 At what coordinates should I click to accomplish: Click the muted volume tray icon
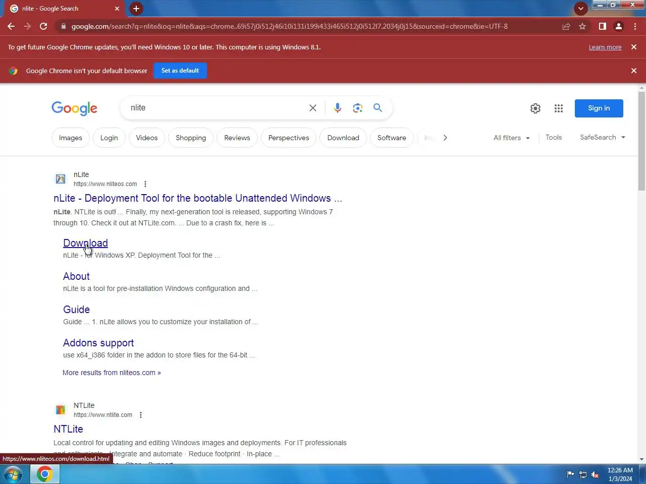pyautogui.click(x=595, y=474)
